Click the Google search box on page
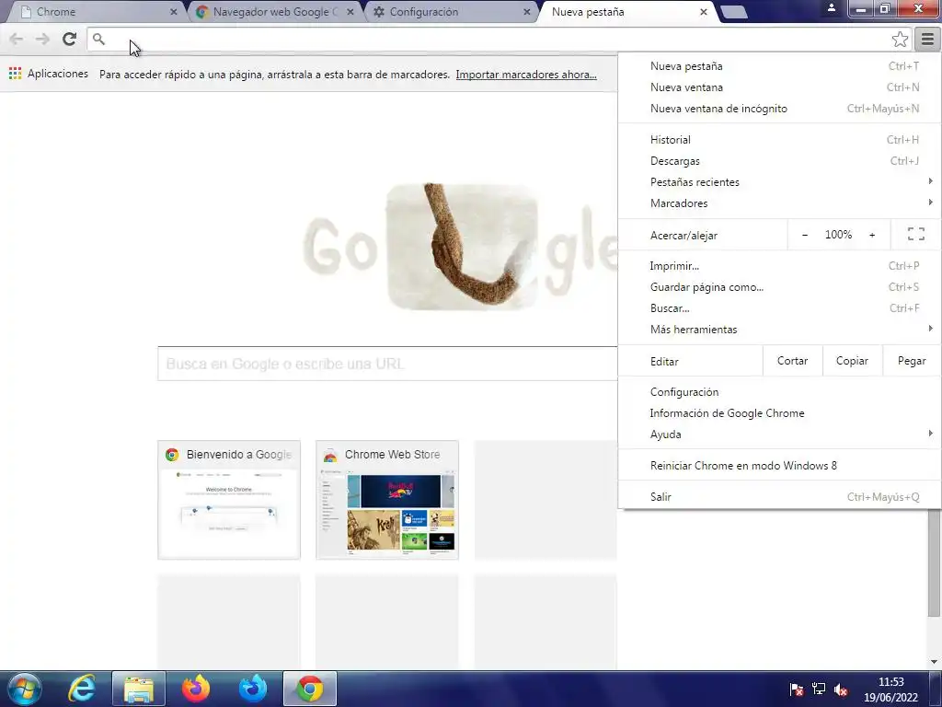This screenshot has width=942, height=707. 387,364
